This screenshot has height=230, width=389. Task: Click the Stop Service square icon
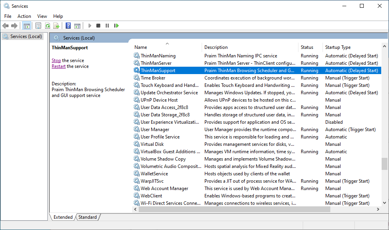point(98,26)
